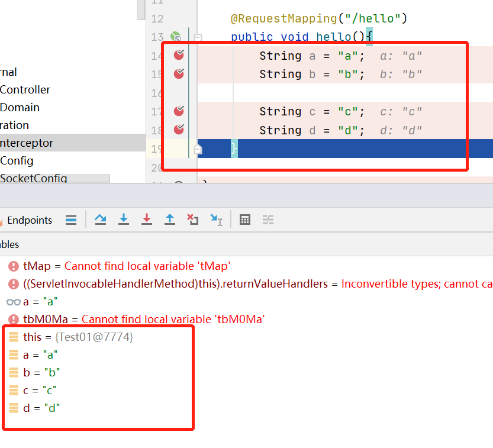Select the glasses watch a = "a"

[x=32, y=302]
